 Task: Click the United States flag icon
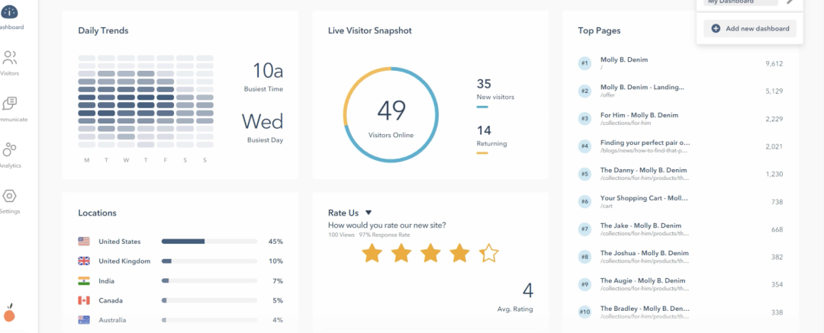click(x=84, y=242)
